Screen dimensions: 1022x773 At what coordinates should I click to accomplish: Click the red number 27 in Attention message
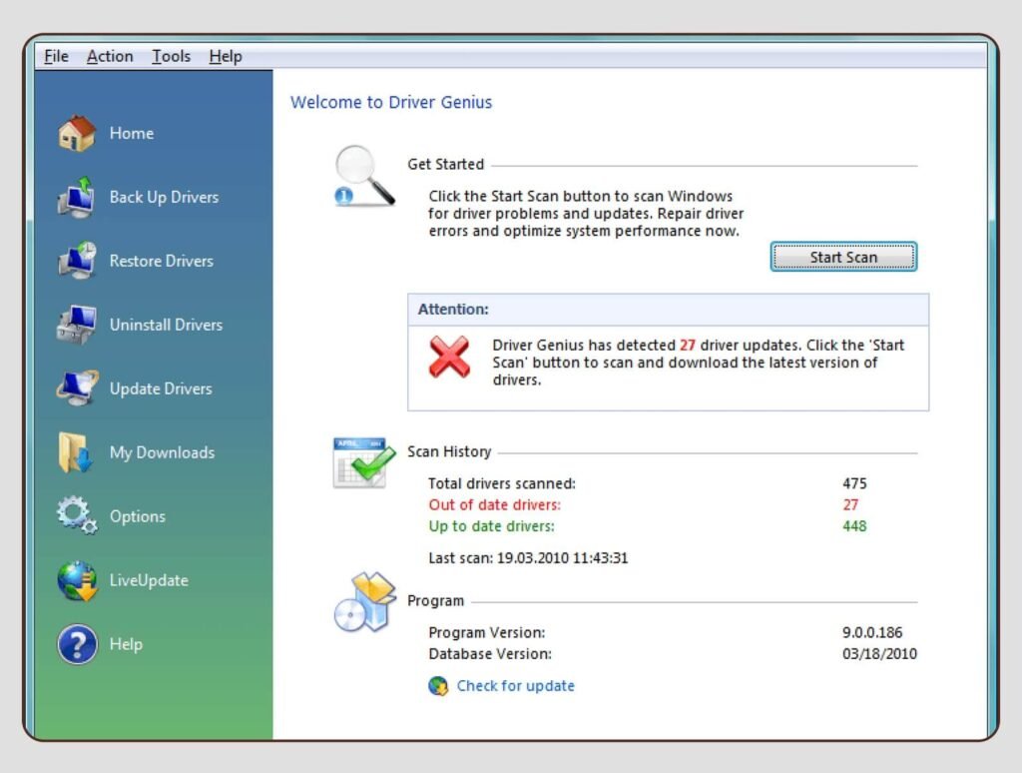[x=688, y=346]
